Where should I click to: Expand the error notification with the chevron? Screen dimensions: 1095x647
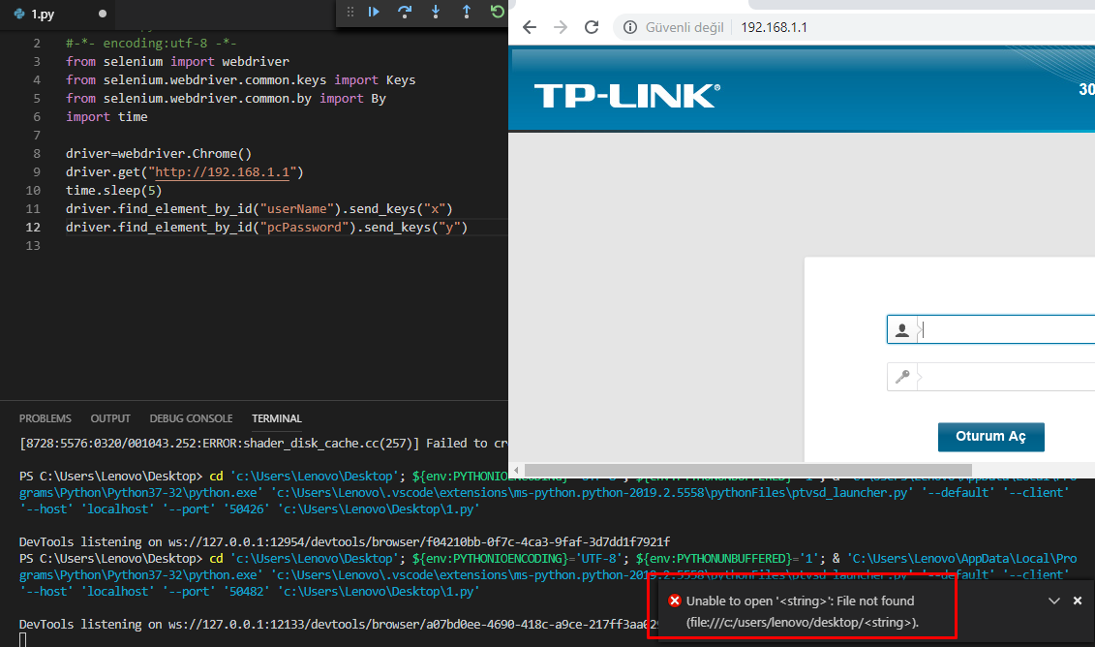tap(1053, 601)
